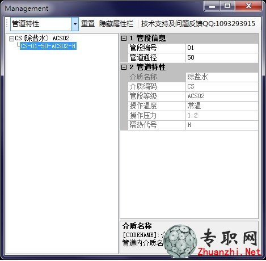Select tree item CS-01-50-ACS02-H
Image resolution: width=266 pixels, height=261 pixels.
48,46
